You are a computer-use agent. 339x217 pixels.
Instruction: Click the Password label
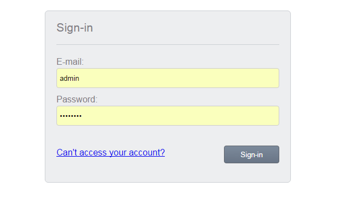[x=77, y=99]
